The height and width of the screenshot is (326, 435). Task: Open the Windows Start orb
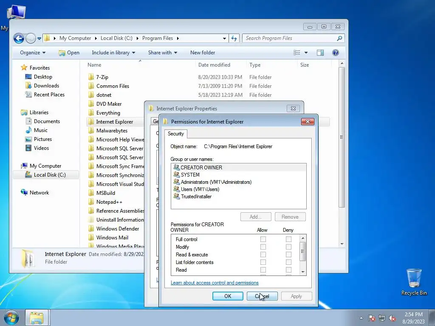pyautogui.click(x=11, y=318)
